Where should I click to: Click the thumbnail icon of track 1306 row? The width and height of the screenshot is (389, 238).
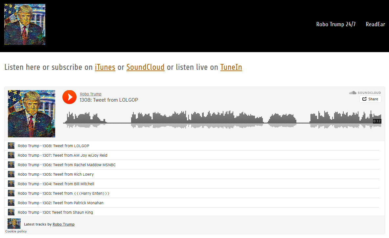11,165
